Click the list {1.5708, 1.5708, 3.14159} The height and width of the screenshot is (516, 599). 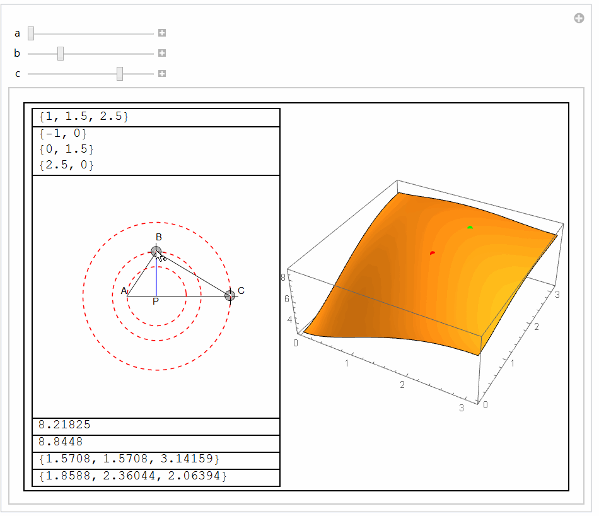[129, 459]
